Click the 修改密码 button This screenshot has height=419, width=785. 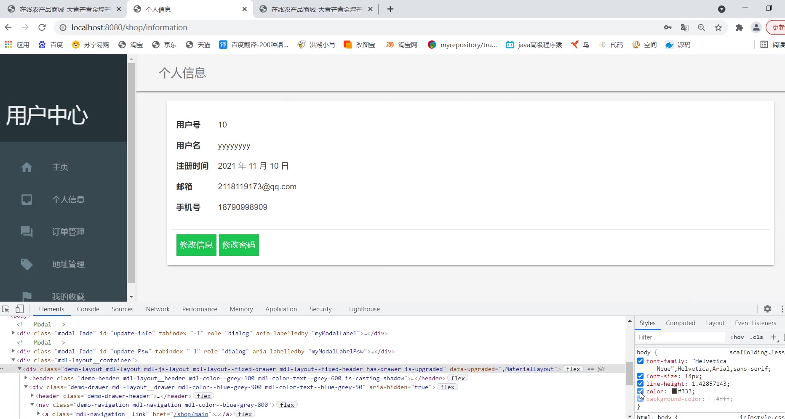coord(239,245)
